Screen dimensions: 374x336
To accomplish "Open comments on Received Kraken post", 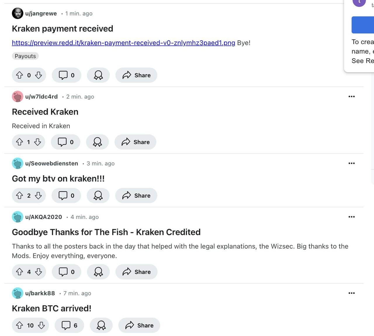I will [65, 142].
